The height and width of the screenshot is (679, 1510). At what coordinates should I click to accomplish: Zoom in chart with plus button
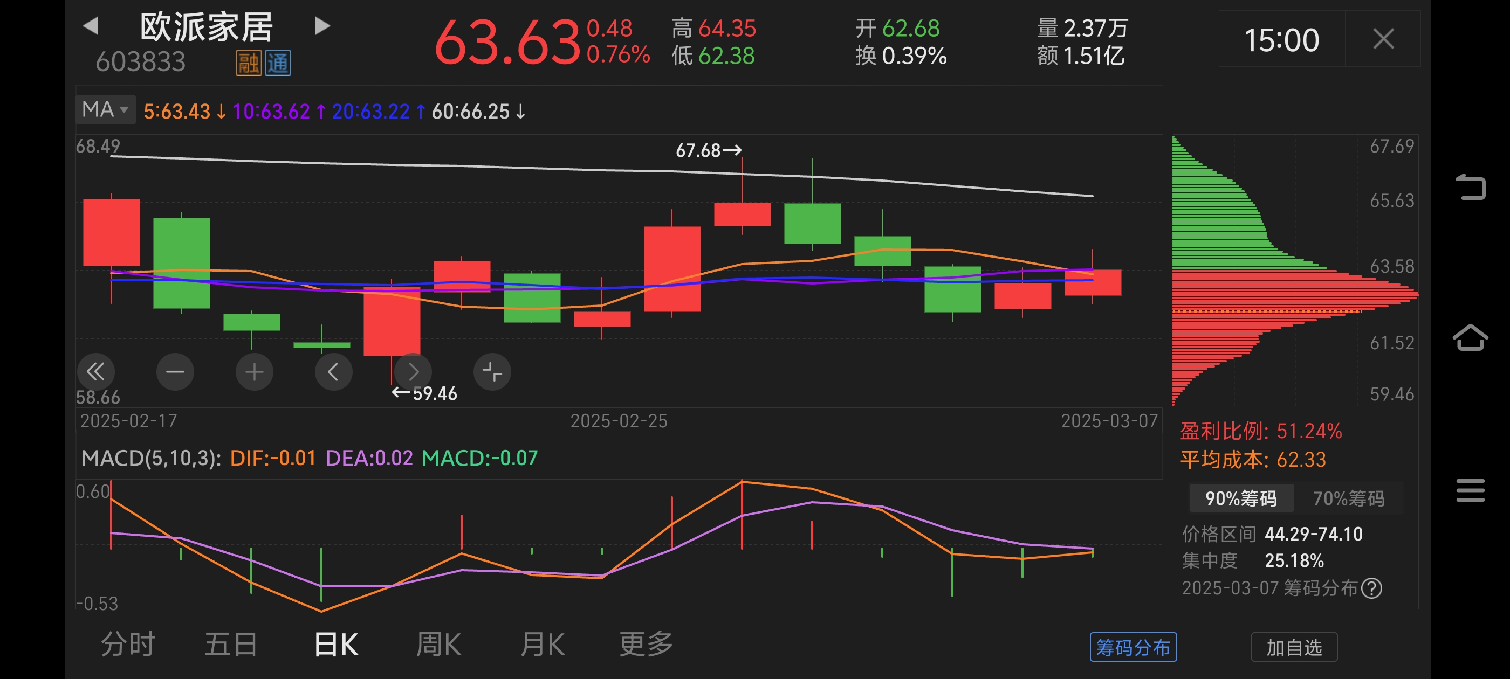click(x=254, y=371)
